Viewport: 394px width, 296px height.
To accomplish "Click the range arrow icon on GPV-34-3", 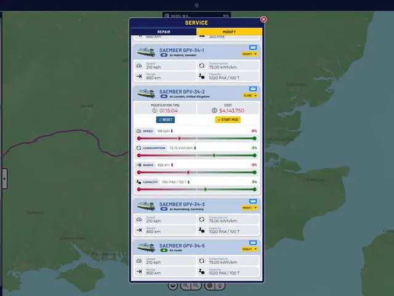I will (139, 230).
